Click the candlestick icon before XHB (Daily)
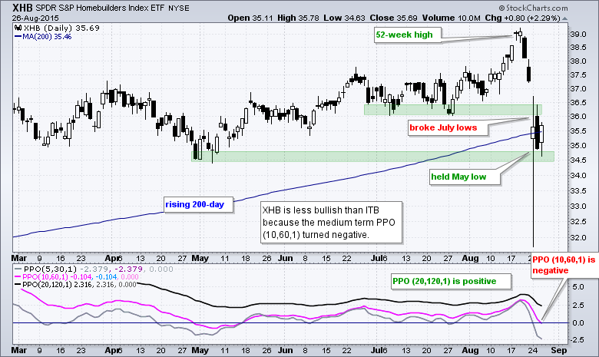 [18, 28]
